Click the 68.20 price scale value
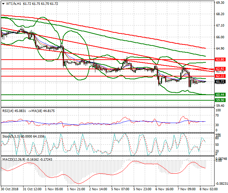This screenshot has height=193, width=228. (x=220, y=14)
